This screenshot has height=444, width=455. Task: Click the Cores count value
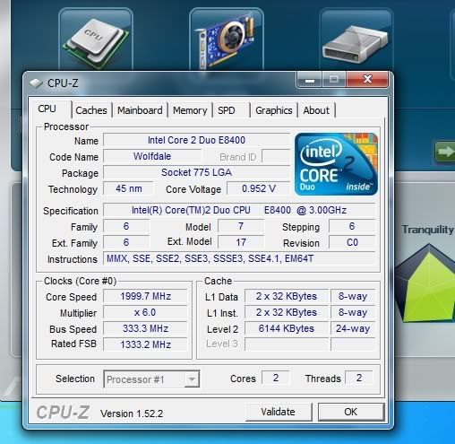276,378
